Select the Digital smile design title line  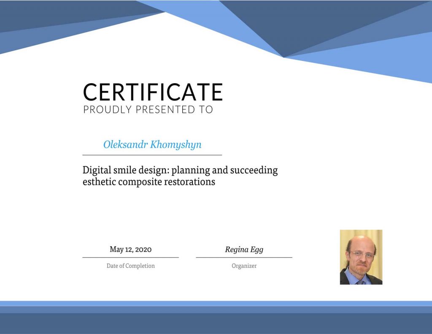[x=180, y=171]
